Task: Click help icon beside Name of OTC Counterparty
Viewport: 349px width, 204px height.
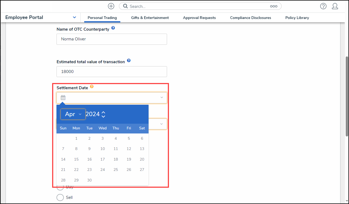Action: click(113, 28)
